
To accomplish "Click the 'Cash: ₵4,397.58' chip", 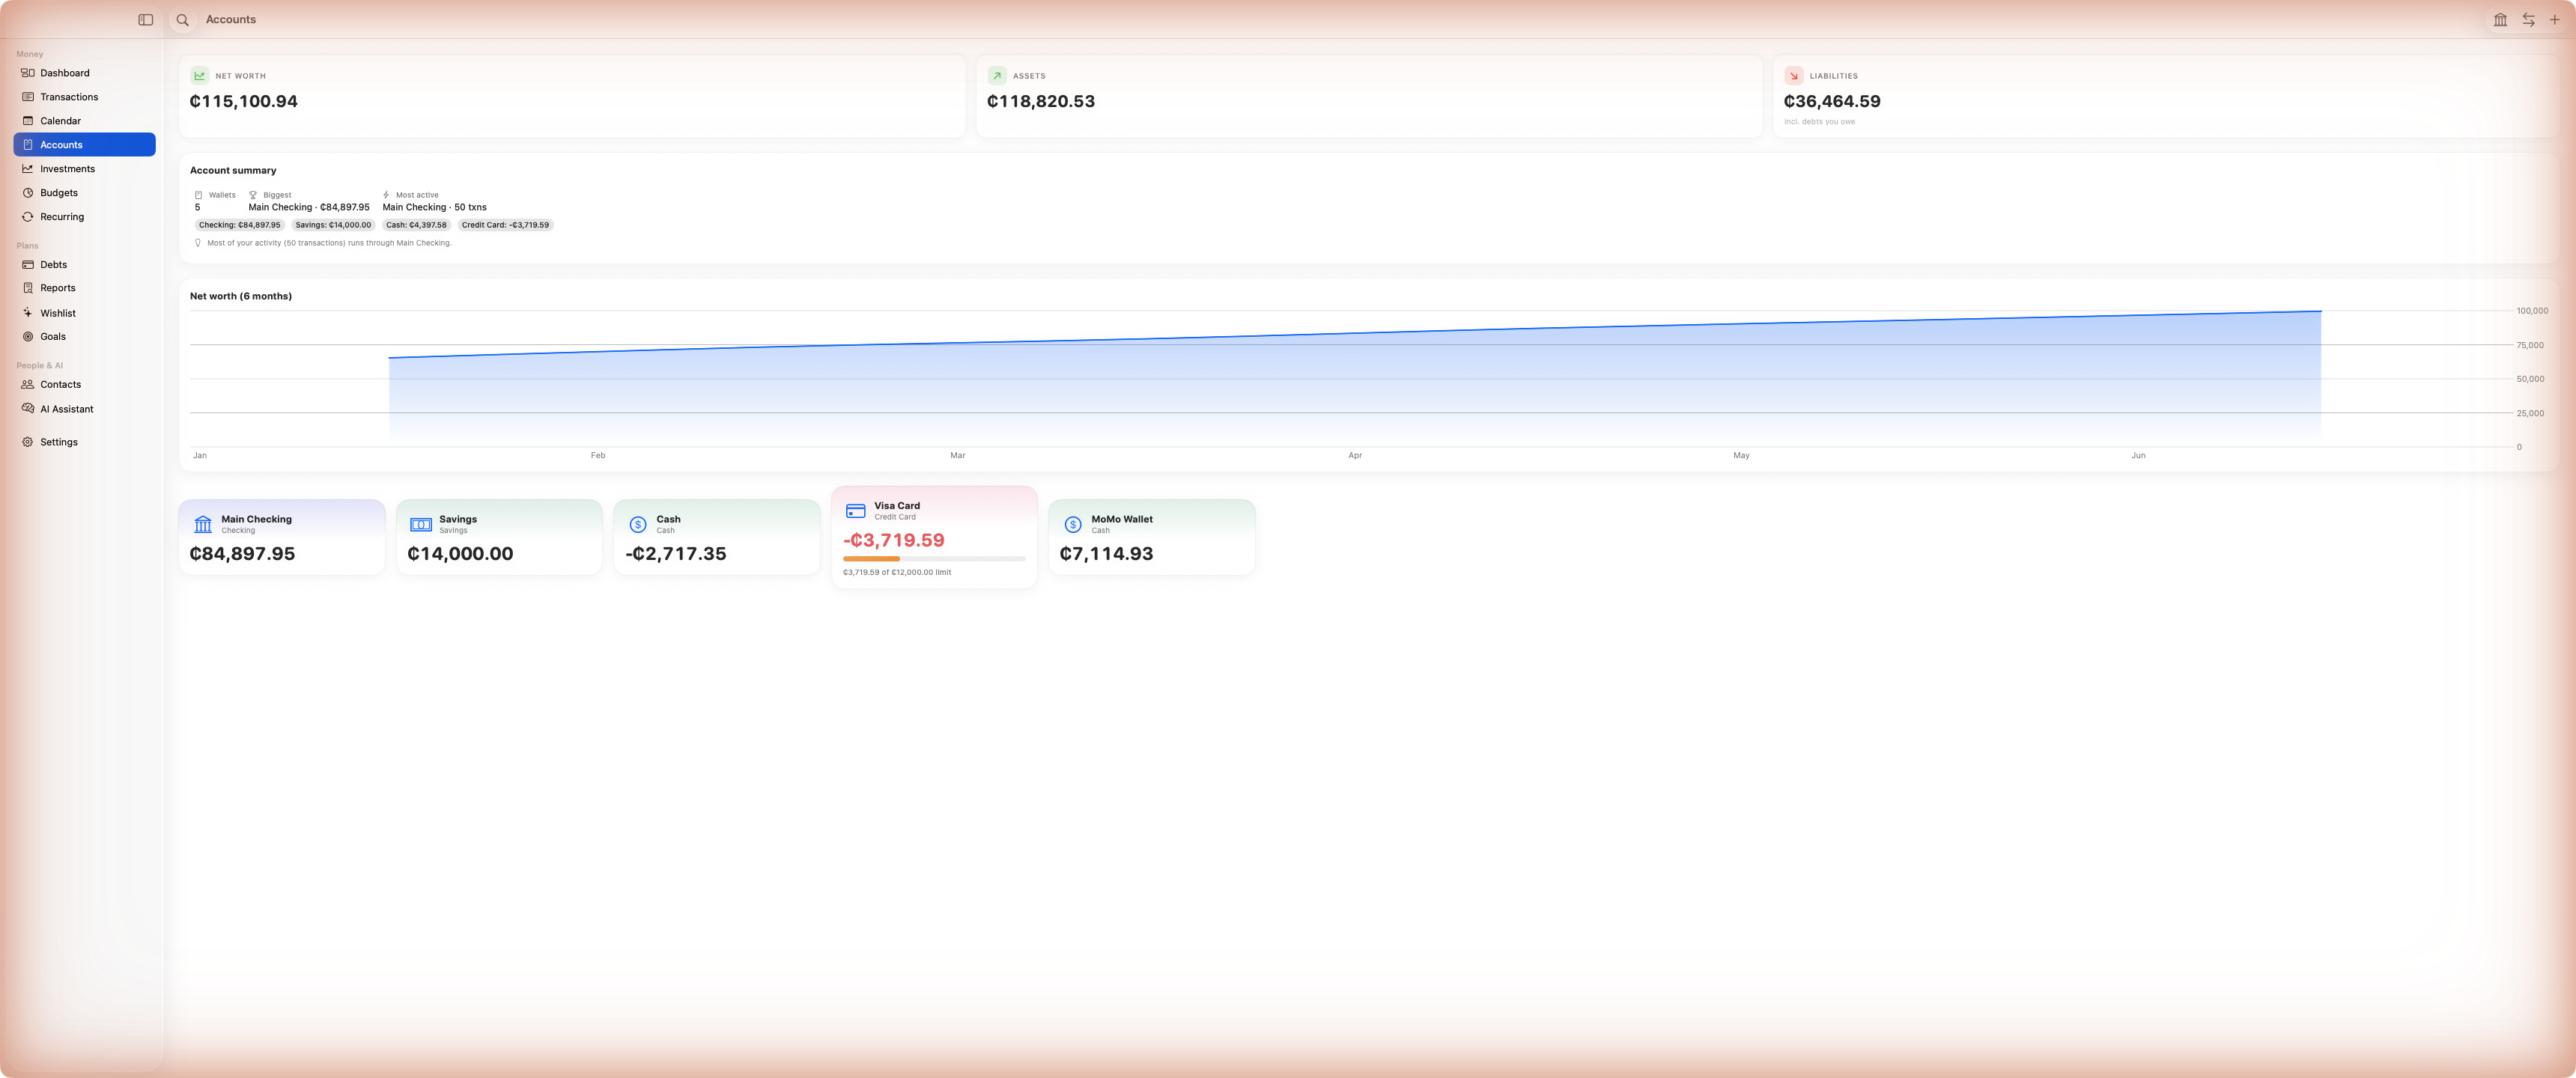I will pyautogui.click(x=416, y=225).
